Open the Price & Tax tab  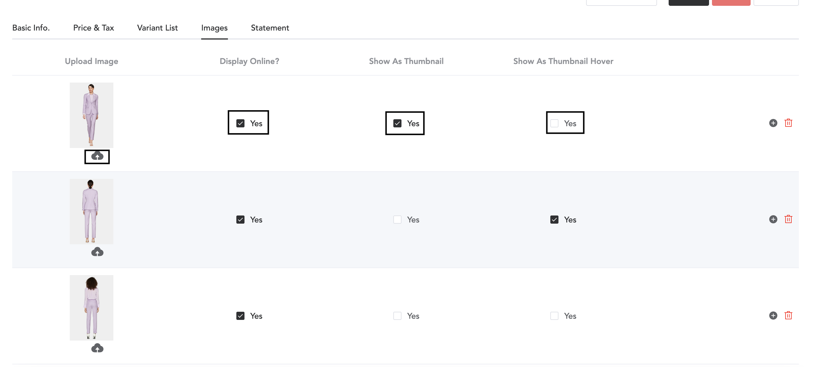click(x=94, y=28)
